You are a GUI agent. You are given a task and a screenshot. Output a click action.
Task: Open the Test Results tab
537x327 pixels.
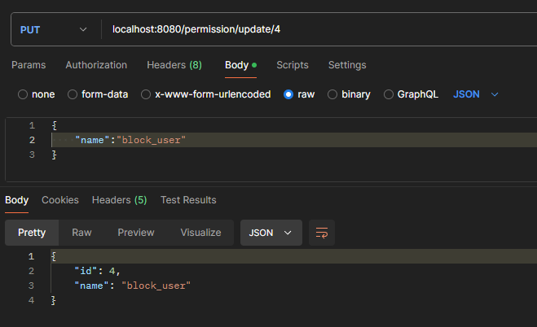[188, 200]
